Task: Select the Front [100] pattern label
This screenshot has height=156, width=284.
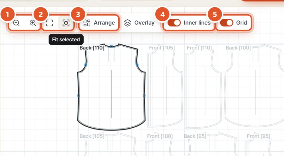Action: 160,136
